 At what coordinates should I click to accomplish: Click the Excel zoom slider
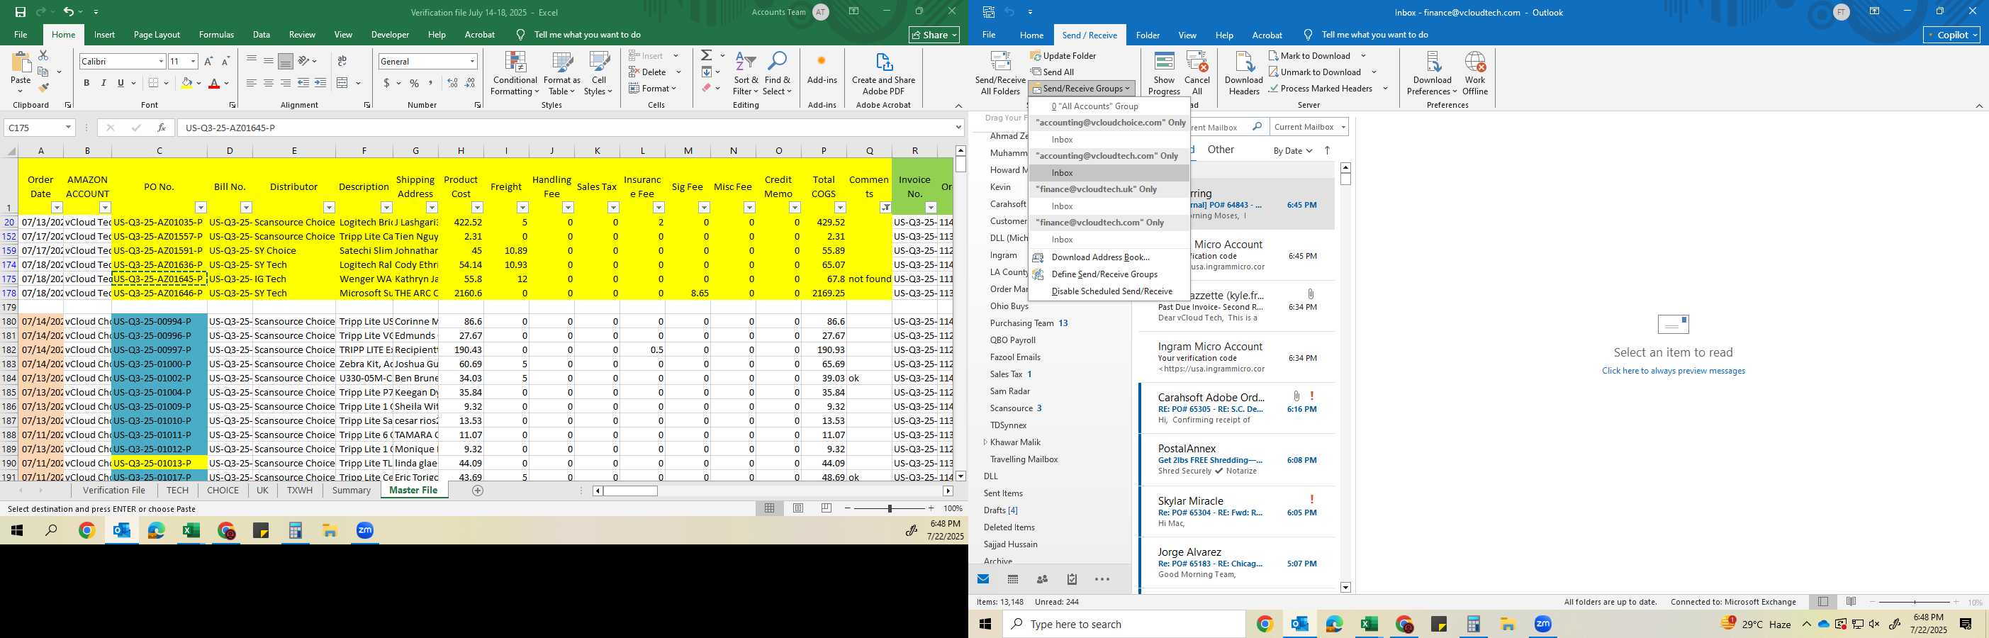pos(890,508)
